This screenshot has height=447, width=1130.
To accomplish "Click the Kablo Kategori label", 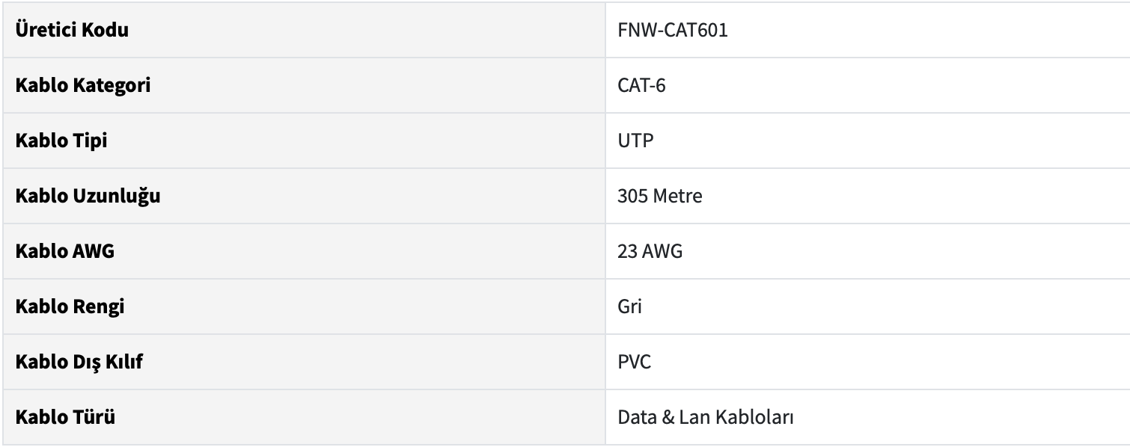I will coord(83,85).
